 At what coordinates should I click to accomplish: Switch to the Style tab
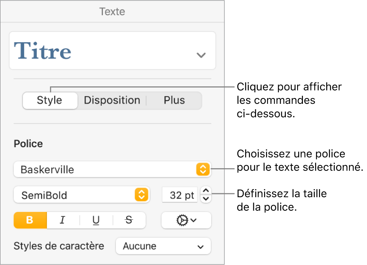tap(50, 100)
